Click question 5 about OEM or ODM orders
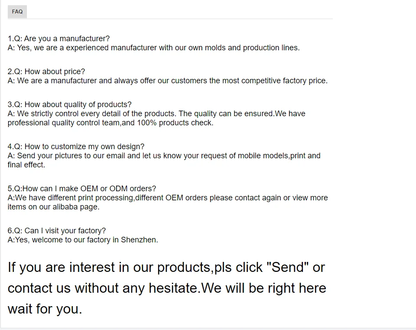Screen dimensions: 416x330 tap(81, 189)
